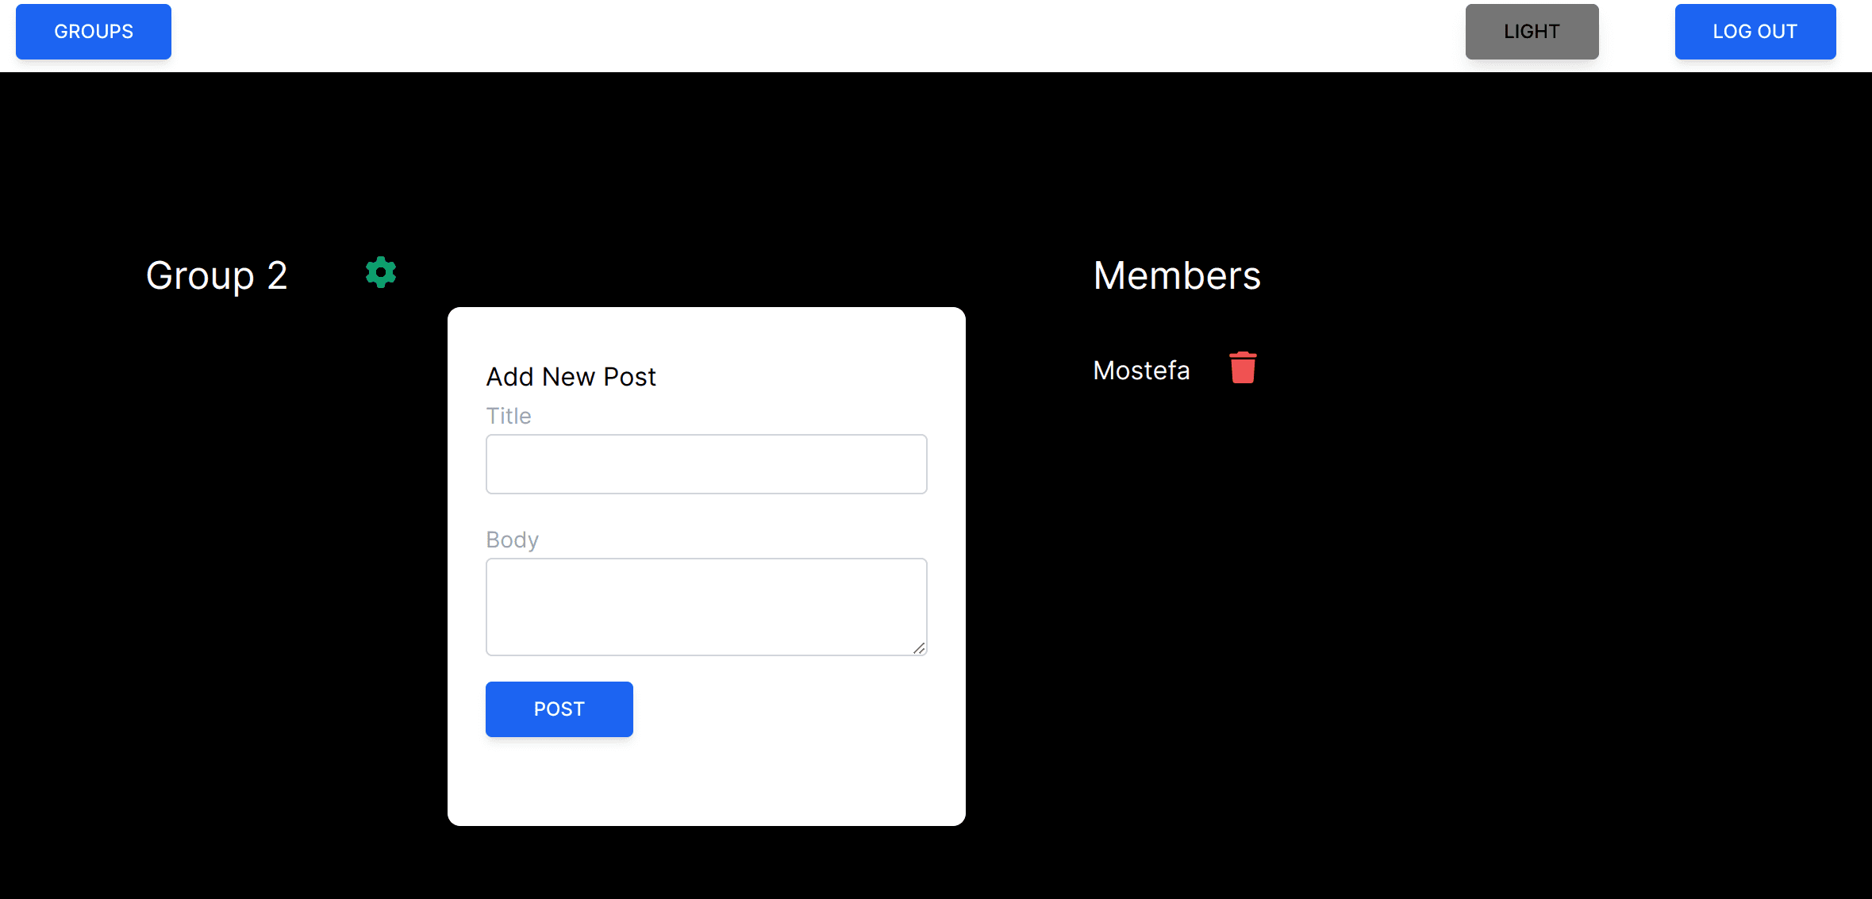
Task: Click the Title field label
Action: [x=509, y=416]
